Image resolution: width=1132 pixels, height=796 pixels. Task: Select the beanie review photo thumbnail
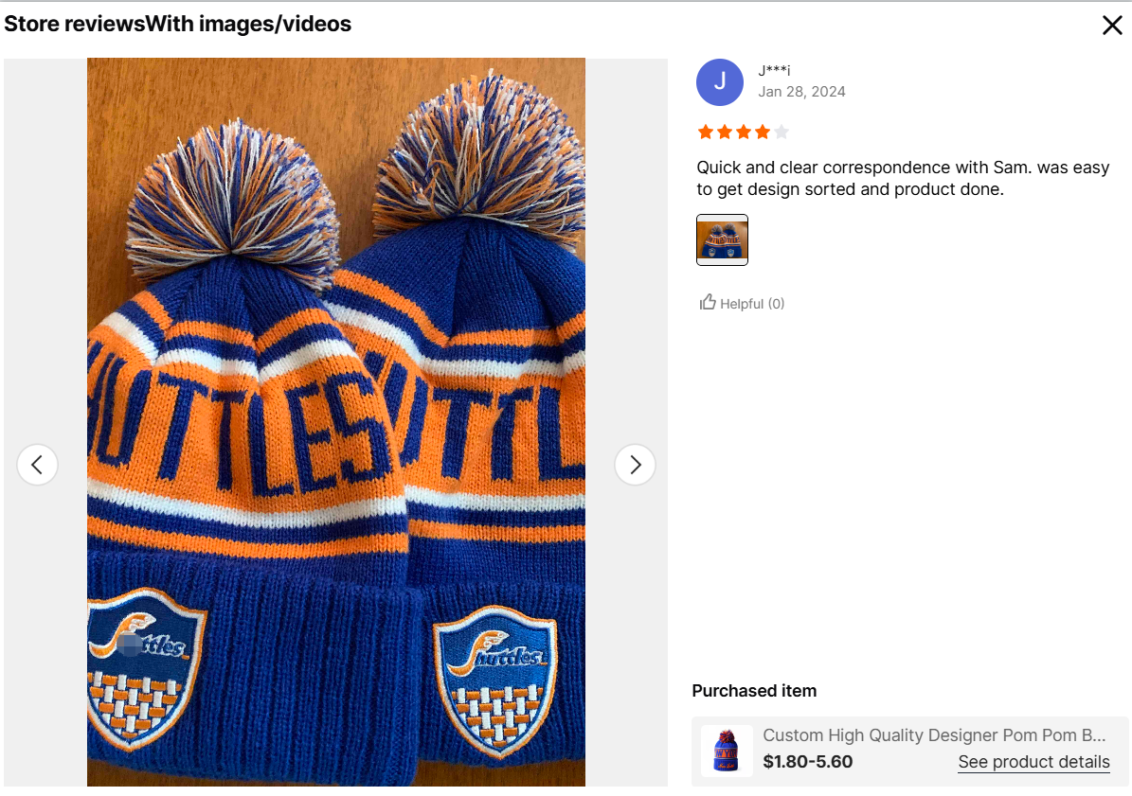point(722,239)
